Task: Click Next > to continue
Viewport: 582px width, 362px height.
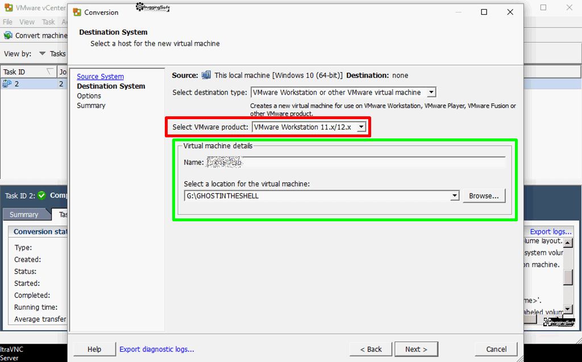Action: click(x=416, y=349)
